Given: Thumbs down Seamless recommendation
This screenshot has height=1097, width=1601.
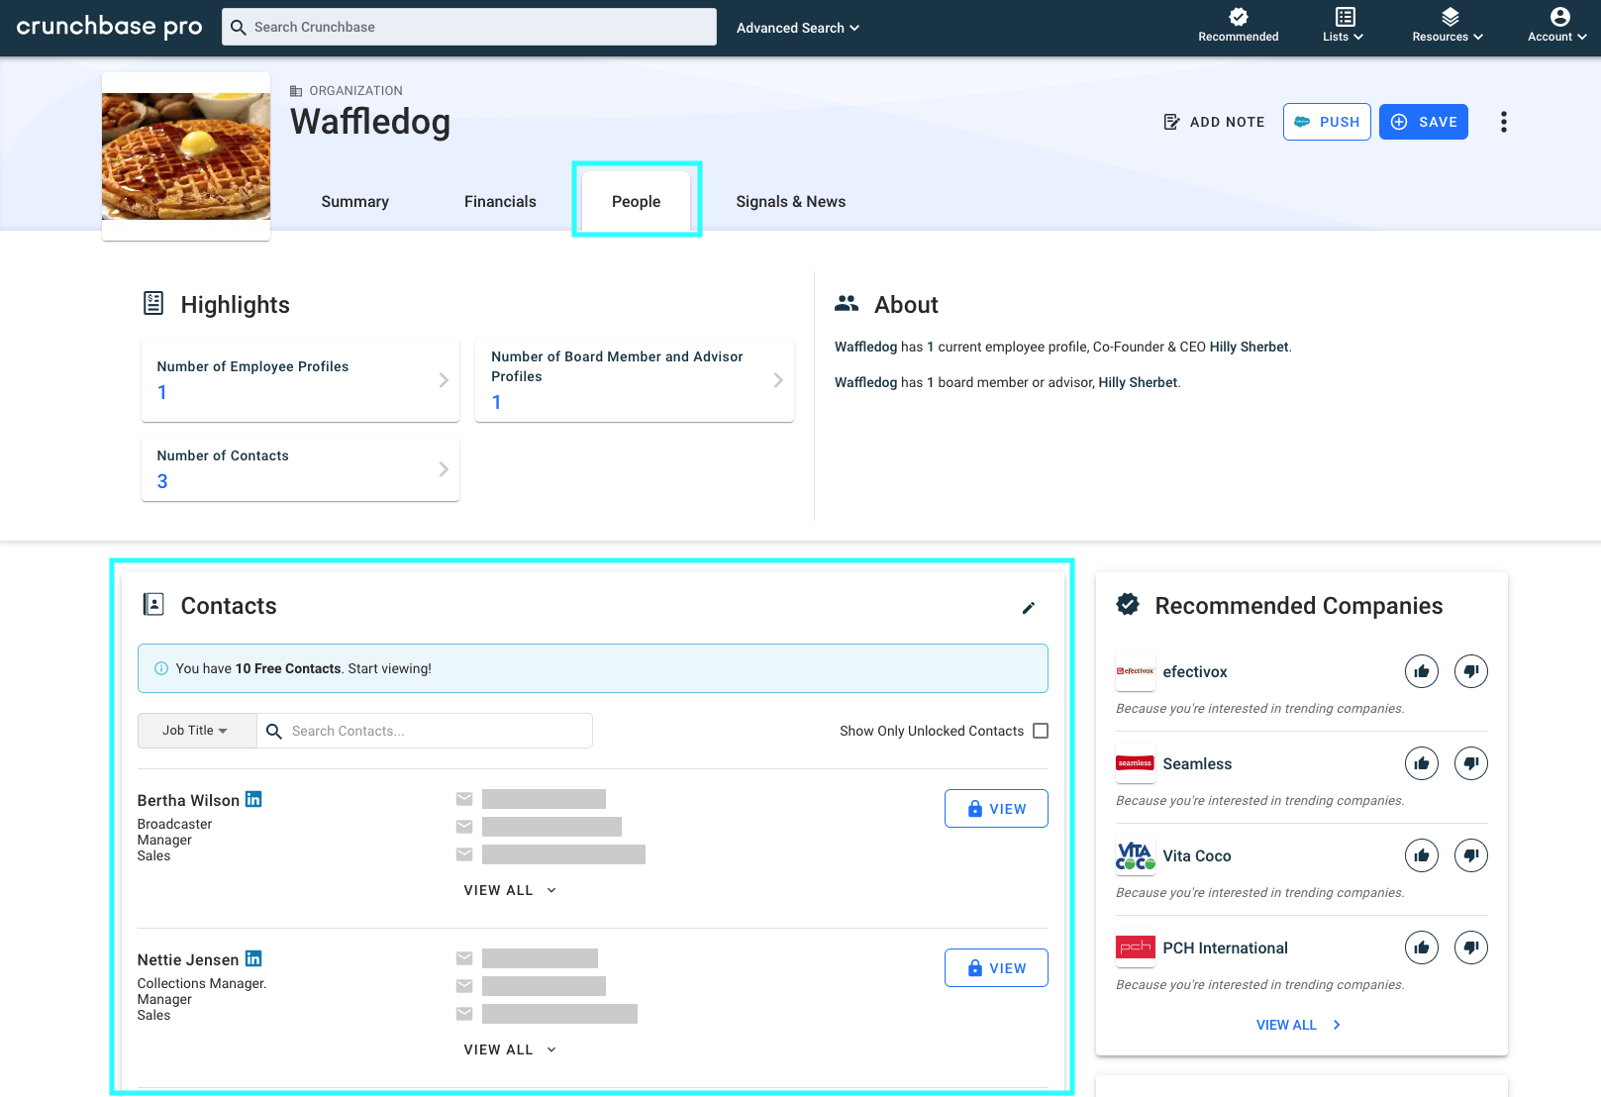Looking at the screenshot, I should [1471, 763].
